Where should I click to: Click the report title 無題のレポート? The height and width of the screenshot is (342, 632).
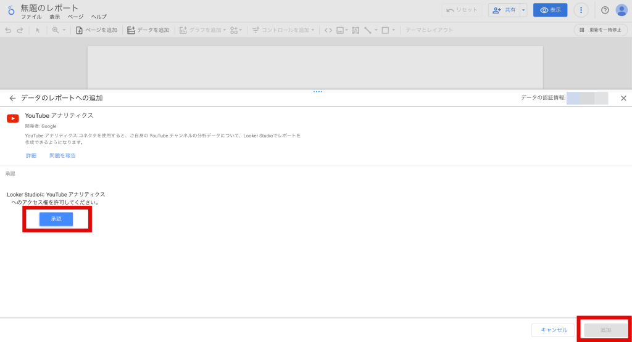pyautogui.click(x=49, y=7)
